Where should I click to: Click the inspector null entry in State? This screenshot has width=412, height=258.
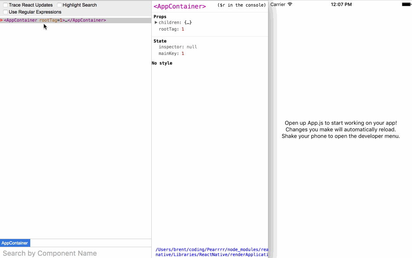pos(191,47)
